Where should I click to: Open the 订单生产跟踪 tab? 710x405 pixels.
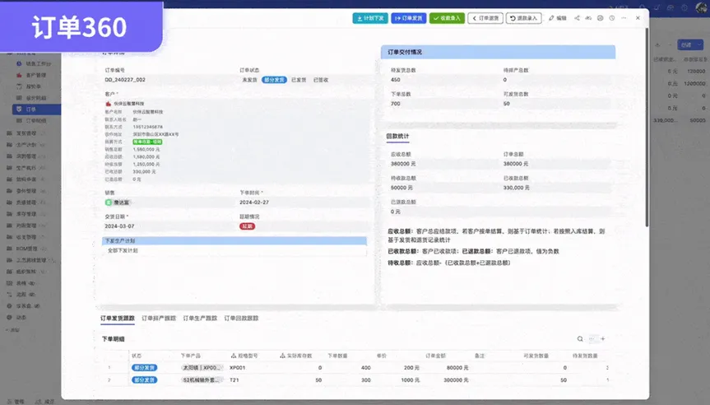pos(200,317)
